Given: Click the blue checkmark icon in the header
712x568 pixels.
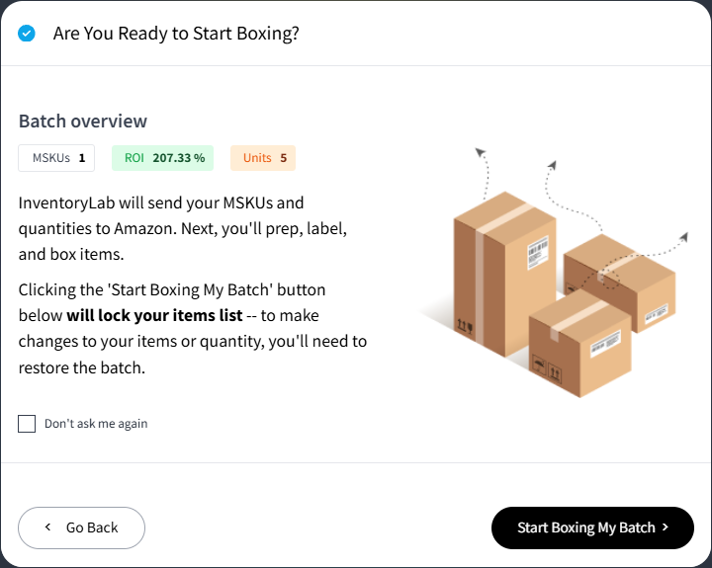Looking at the screenshot, I should pyautogui.click(x=27, y=34).
